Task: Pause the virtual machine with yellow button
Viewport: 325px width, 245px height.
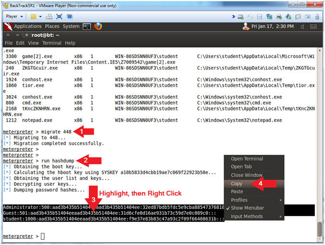Action: point(33,16)
